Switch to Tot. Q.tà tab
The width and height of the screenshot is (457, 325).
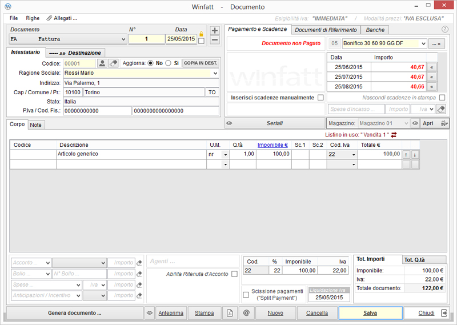point(423,260)
